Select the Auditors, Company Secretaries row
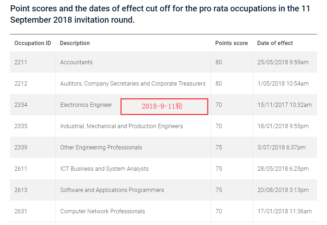 (133, 84)
